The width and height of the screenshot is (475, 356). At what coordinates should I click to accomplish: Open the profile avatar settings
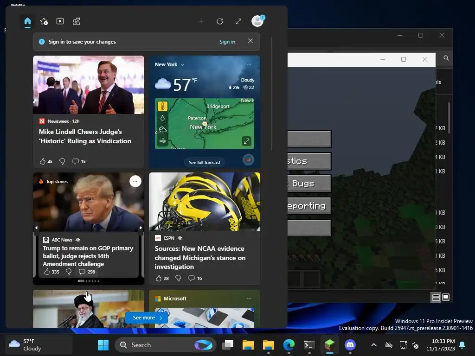point(258,21)
